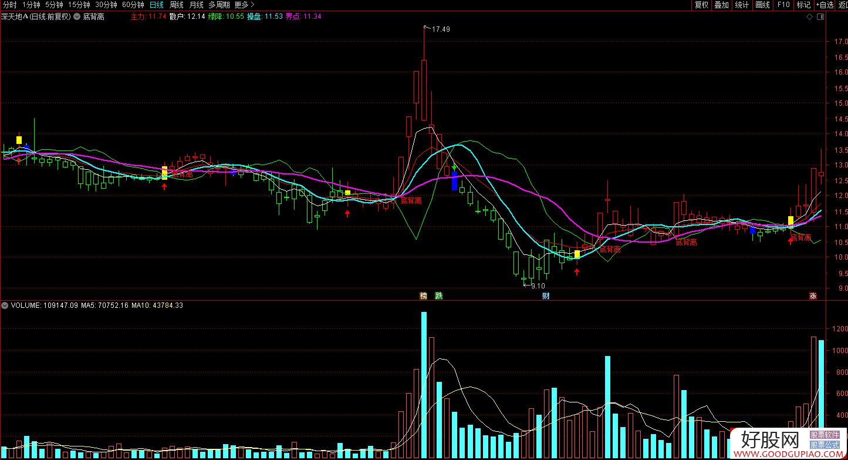Screen dimensions: 848x460
Task: Open the F10 company info
Action: 783,5
